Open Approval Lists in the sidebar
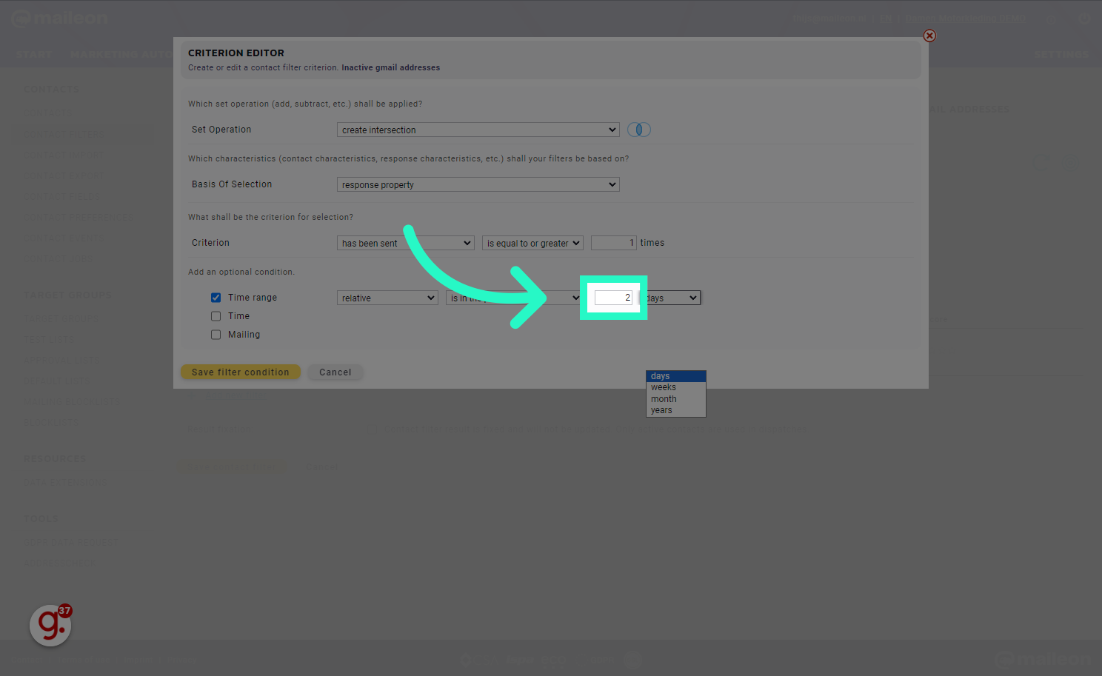This screenshot has width=1102, height=676. pyautogui.click(x=62, y=360)
